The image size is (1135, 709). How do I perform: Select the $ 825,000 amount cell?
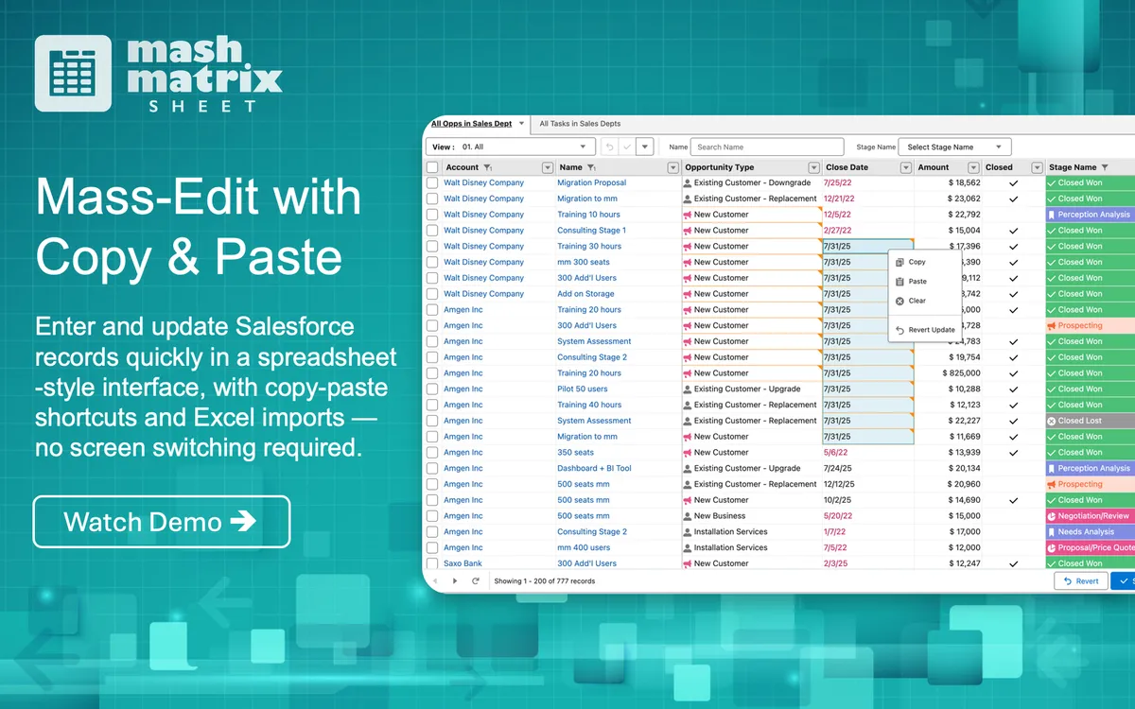pyautogui.click(x=948, y=372)
